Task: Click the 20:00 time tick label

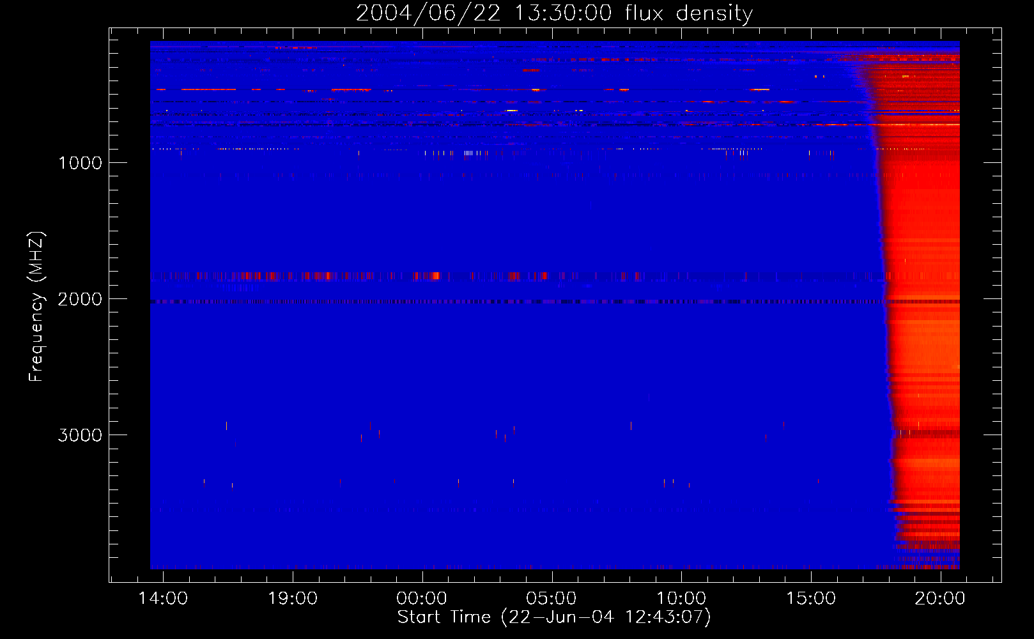Action: tap(940, 599)
